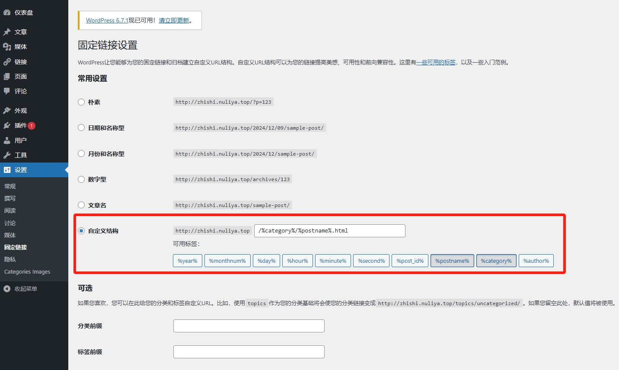This screenshot has width=619, height=370.
Task: Open 插件 menu item
Action: (34, 125)
